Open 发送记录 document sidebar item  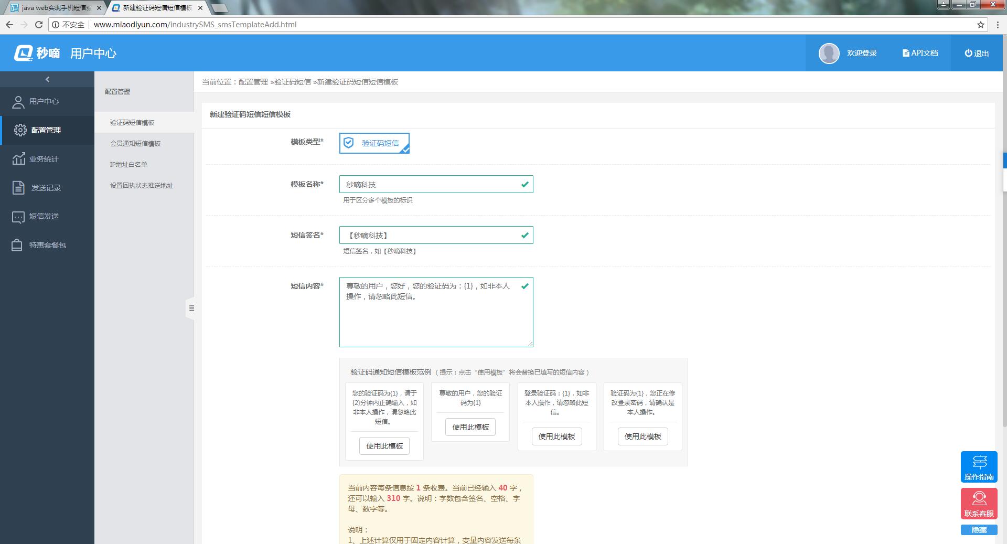pos(47,188)
